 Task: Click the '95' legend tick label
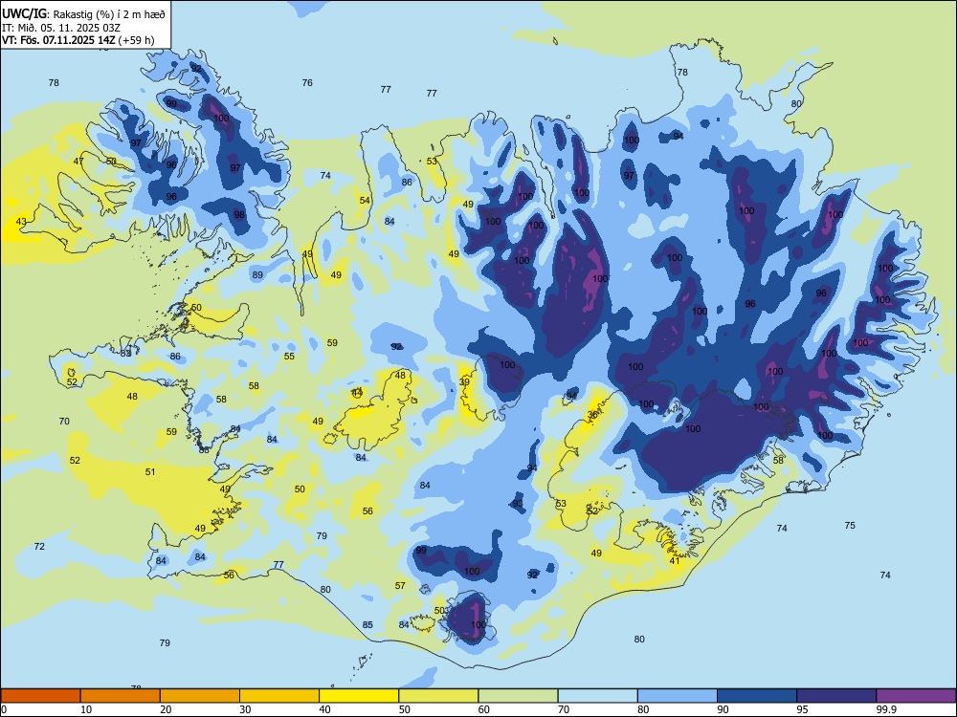click(x=802, y=709)
